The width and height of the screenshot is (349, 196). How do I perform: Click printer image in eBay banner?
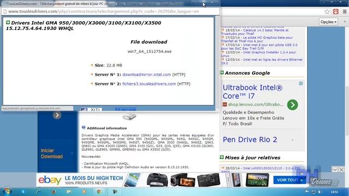point(157,180)
